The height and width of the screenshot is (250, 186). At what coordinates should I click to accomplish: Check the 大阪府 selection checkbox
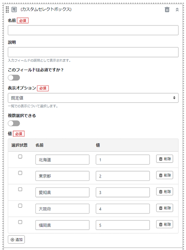[20, 206]
